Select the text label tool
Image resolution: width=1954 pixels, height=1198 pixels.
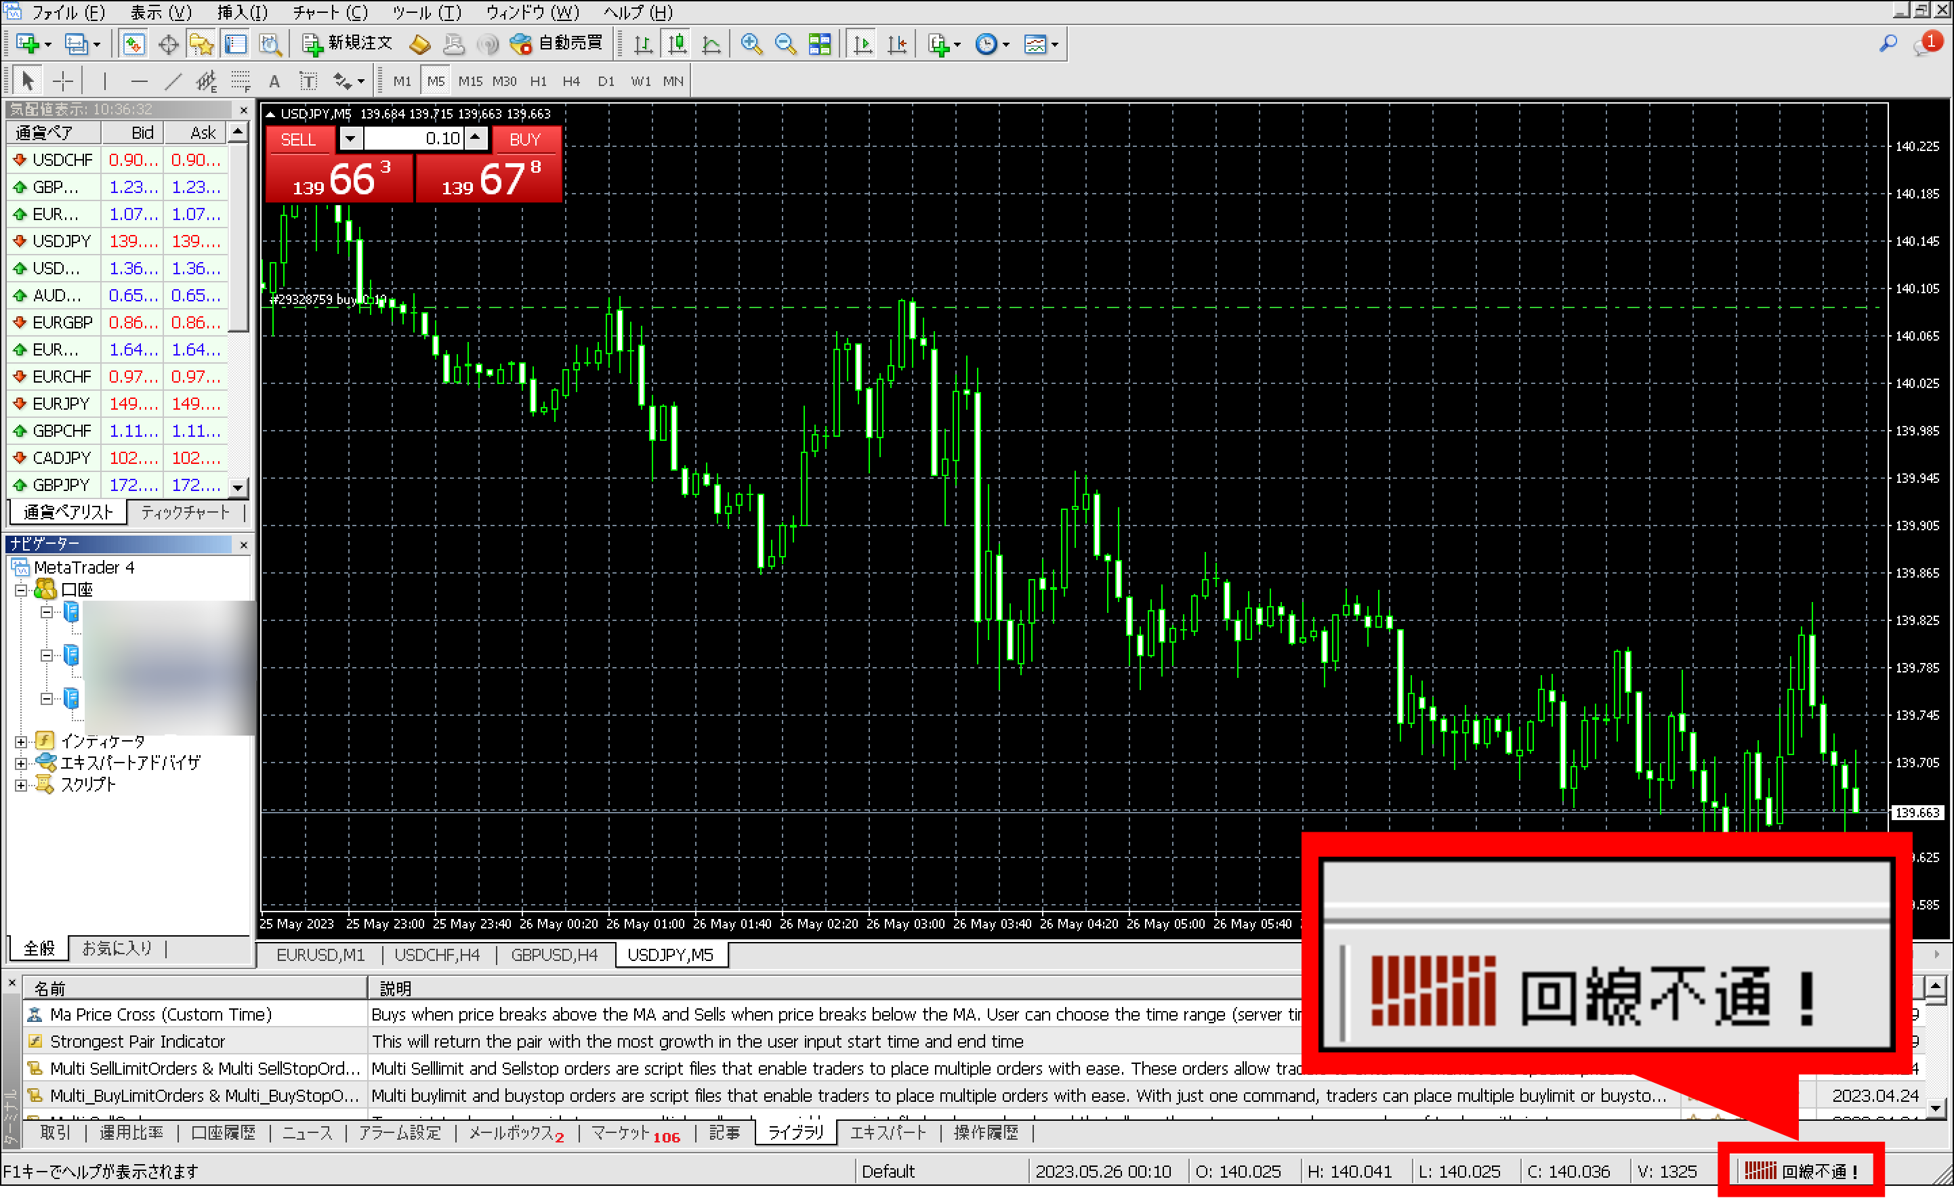[308, 80]
